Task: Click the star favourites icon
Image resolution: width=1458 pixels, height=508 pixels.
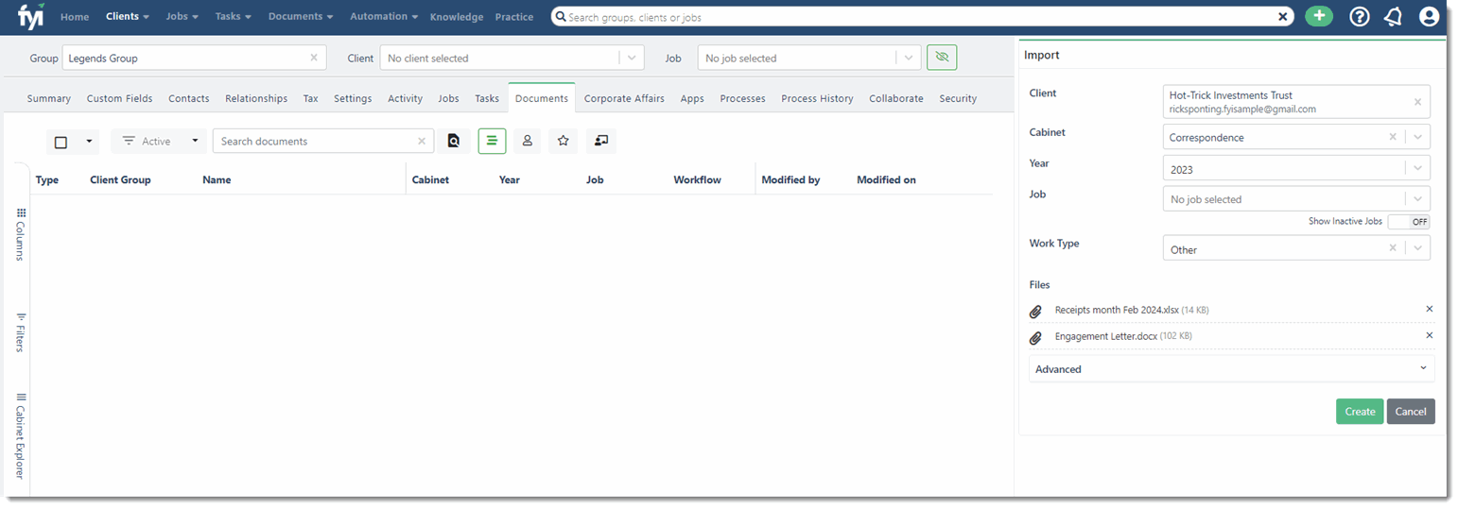Action: coord(564,142)
